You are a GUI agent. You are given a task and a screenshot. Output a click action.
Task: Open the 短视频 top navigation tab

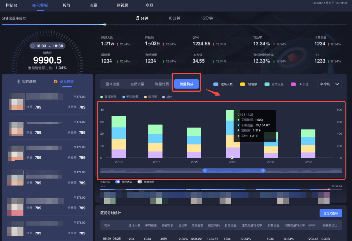122,5
